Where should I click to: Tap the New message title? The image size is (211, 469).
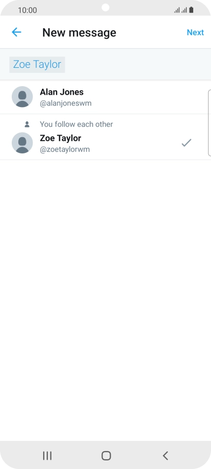click(79, 32)
